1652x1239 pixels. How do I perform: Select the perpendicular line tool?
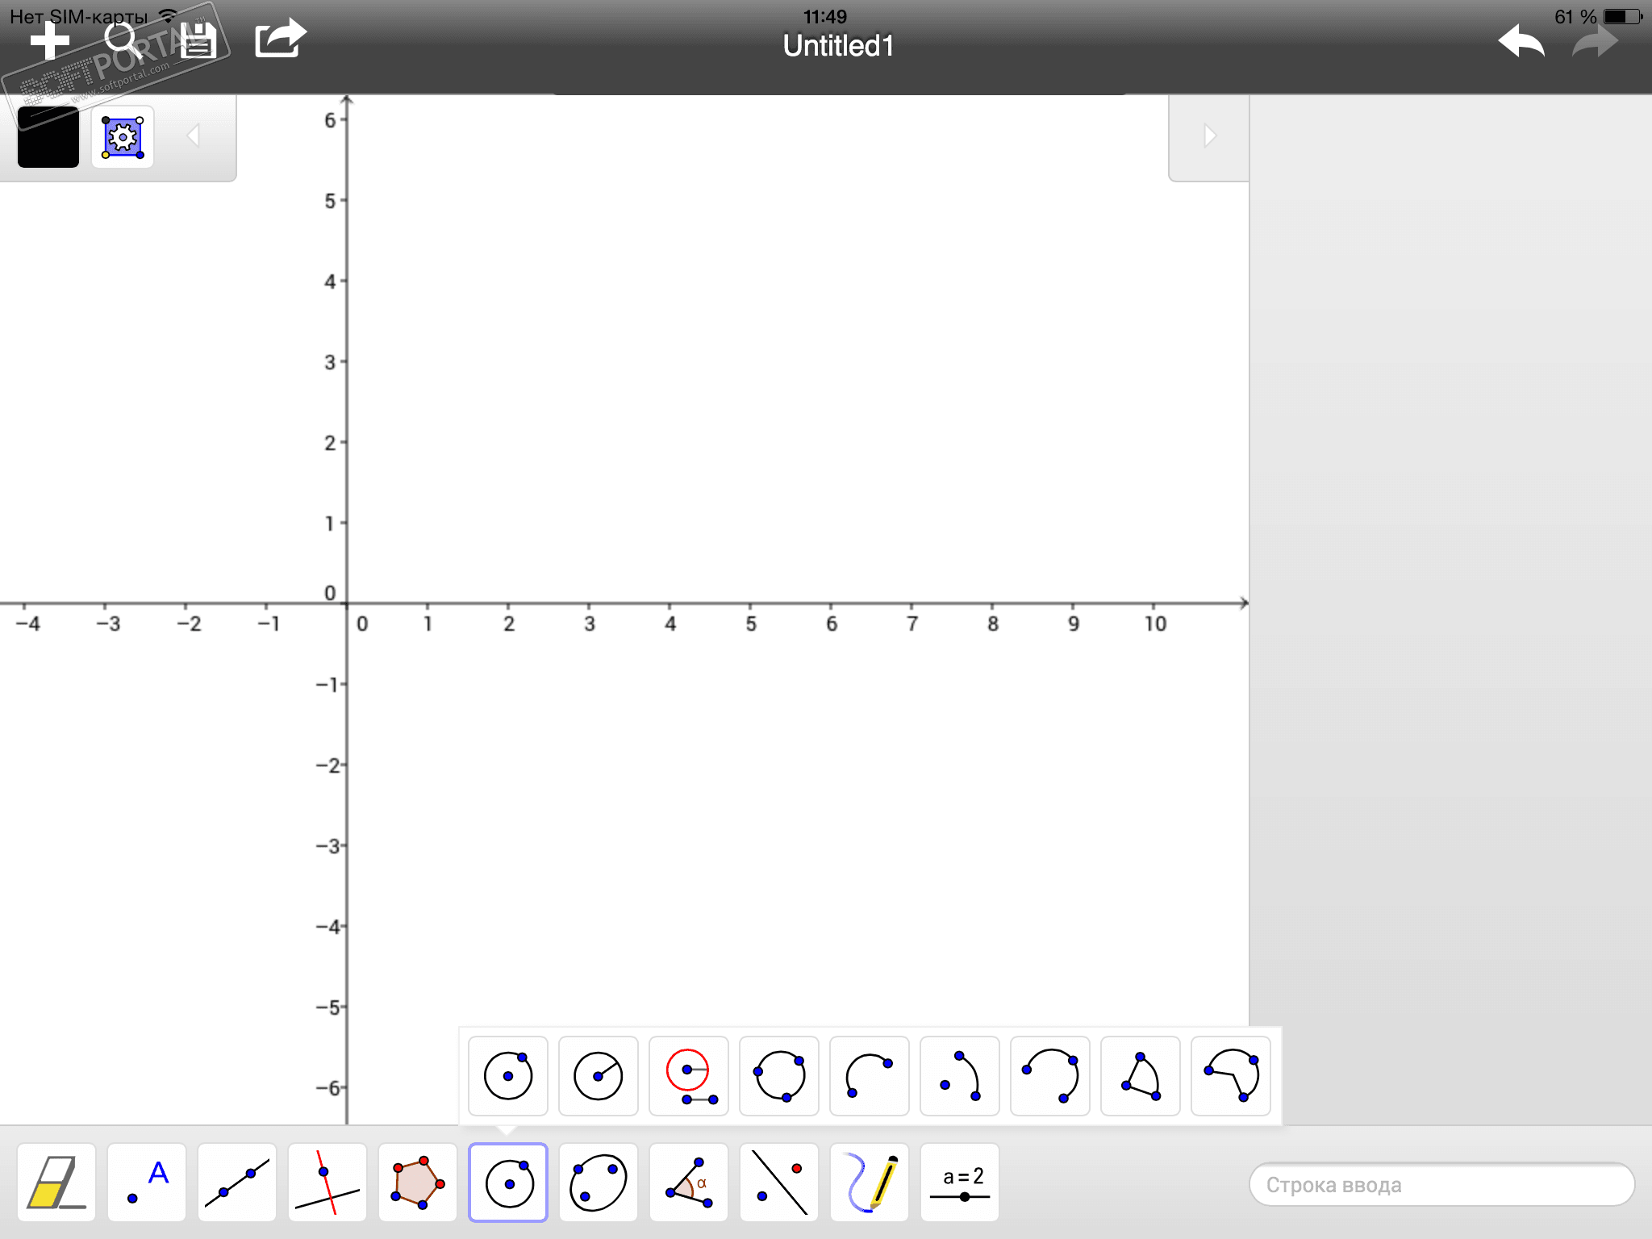point(327,1183)
